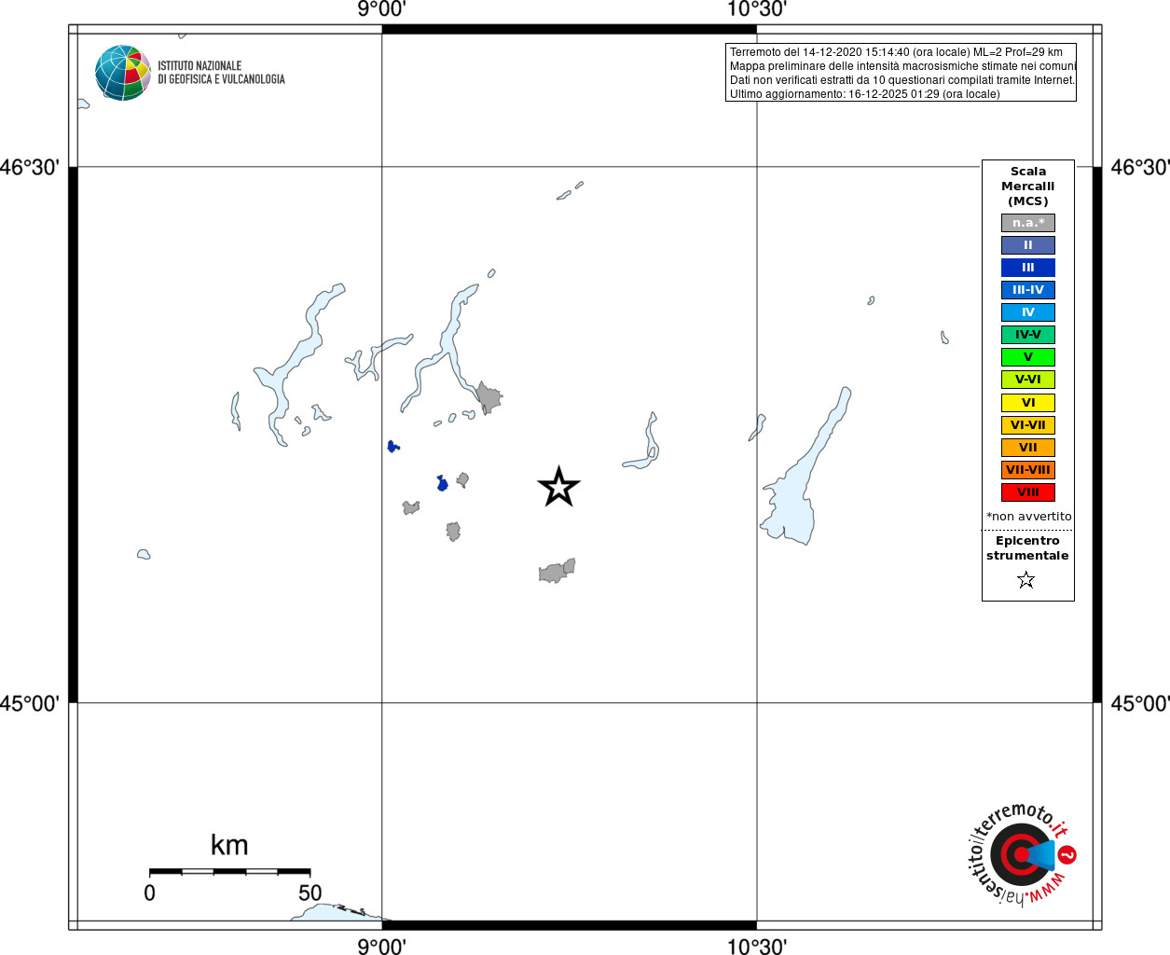Click the right 45°00' latitude label
The height and width of the screenshot is (955, 1170).
1140,703
